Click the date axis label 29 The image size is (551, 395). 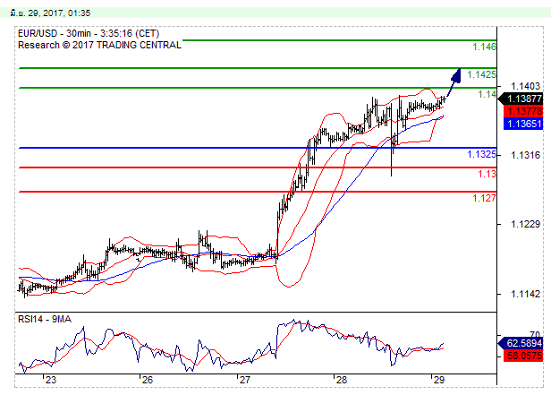(438, 380)
